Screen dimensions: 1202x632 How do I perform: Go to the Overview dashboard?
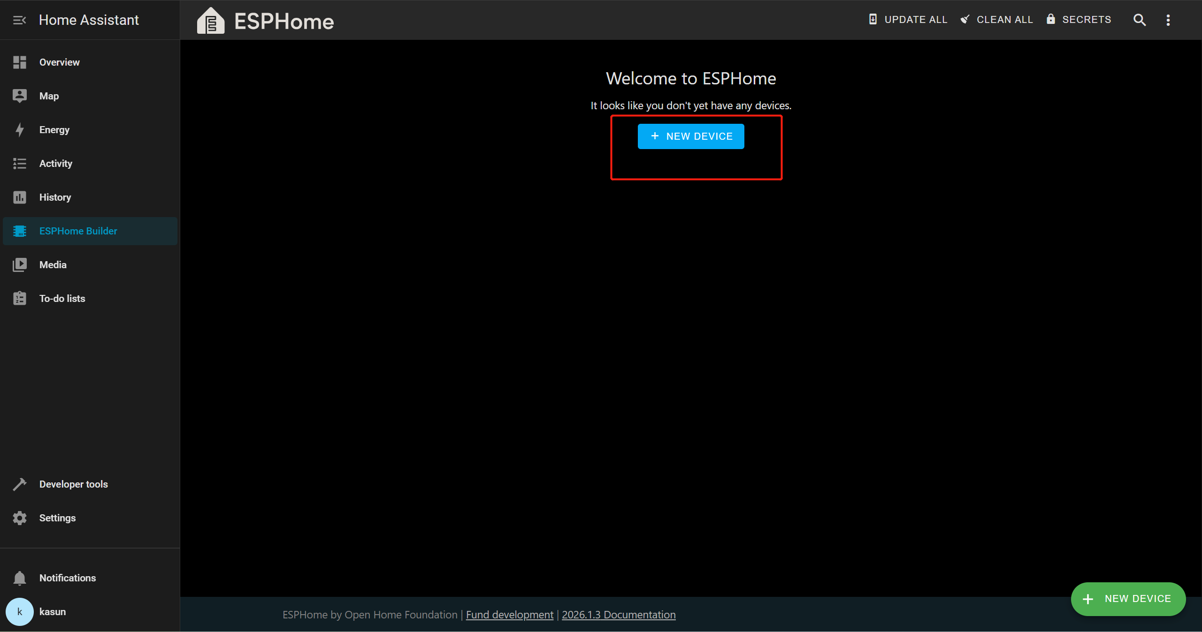point(59,62)
